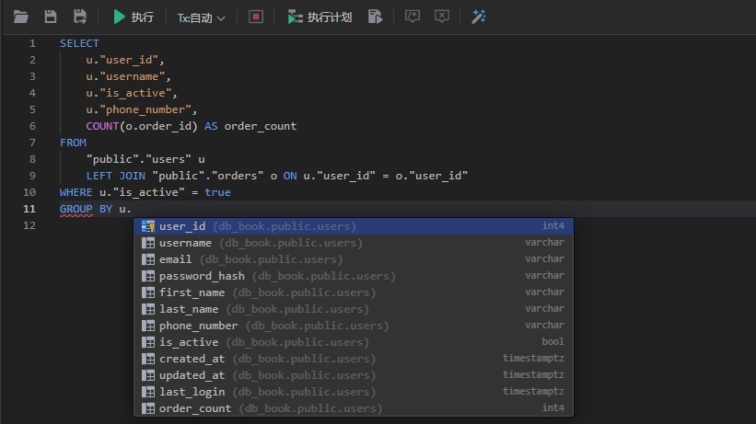Click line number 11 in the gutter
This screenshot has height=424, width=756.
(29, 209)
